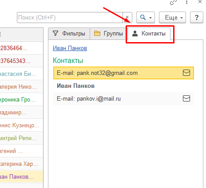206x188 pixels.
Task: Switch to the Фильтры tab
Action: tap(69, 34)
